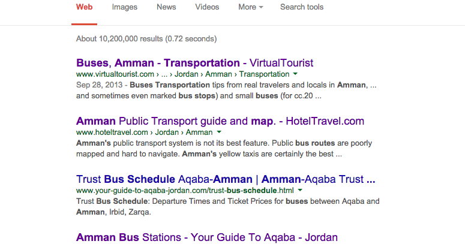465x244 pixels.
Task: Switch to the News tab
Action: (x=166, y=7)
